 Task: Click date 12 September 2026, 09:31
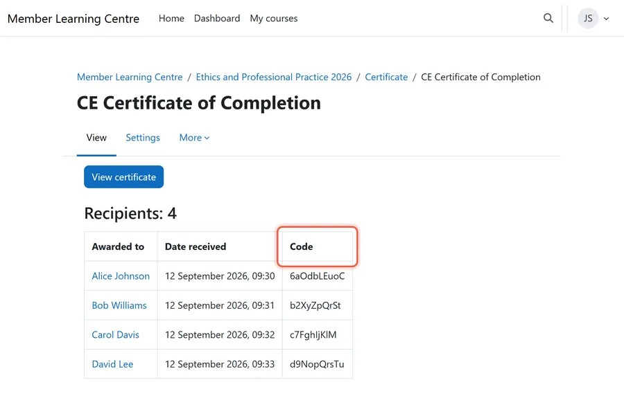(220, 305)
